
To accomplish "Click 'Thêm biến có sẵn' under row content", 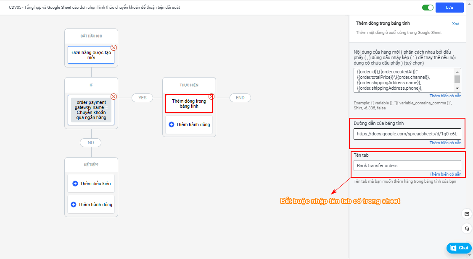I will click(445, 96).
